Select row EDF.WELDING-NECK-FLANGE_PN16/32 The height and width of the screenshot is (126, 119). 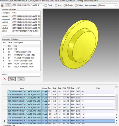coord(61,95)
